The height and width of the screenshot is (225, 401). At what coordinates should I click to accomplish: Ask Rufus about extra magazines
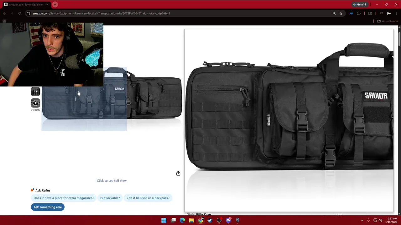coord(64,198)
